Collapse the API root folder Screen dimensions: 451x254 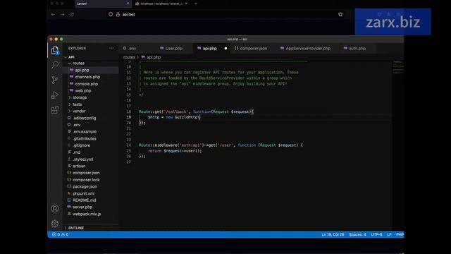point(66,57)
